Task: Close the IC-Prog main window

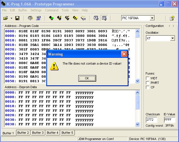Action: [x=174, y=4]
